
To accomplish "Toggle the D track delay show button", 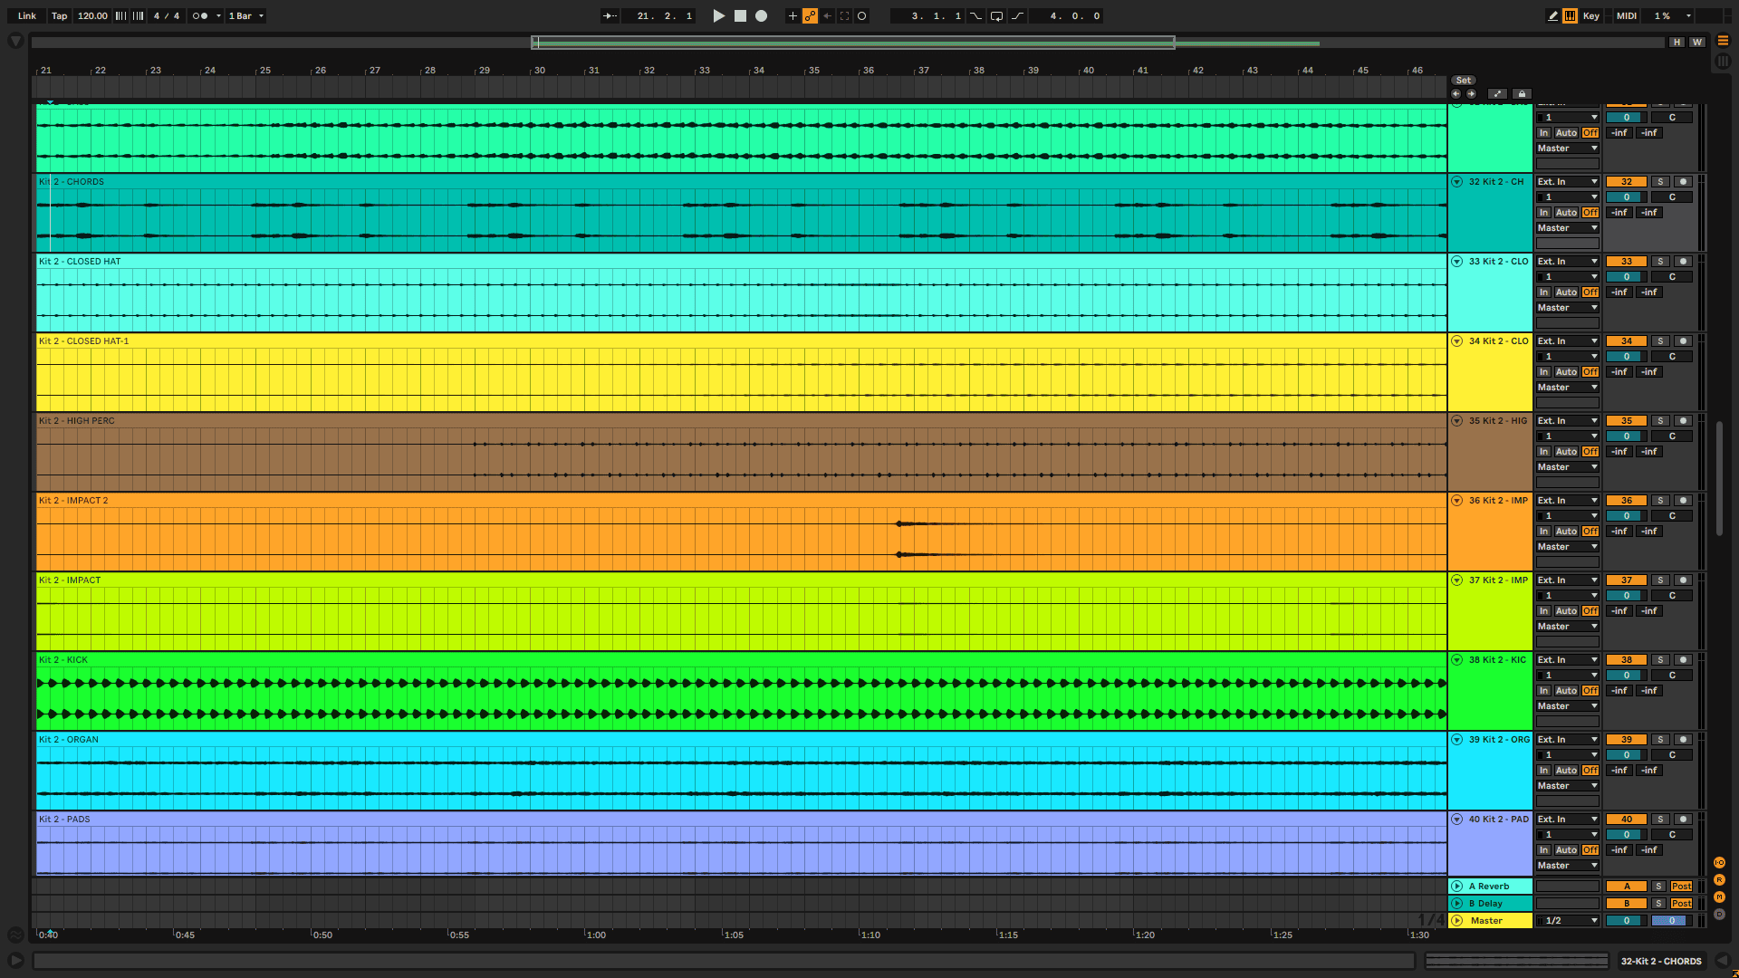I will point(1719,914).
